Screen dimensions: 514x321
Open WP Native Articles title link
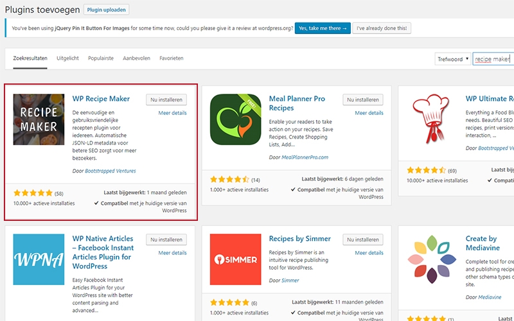(103, 252)
